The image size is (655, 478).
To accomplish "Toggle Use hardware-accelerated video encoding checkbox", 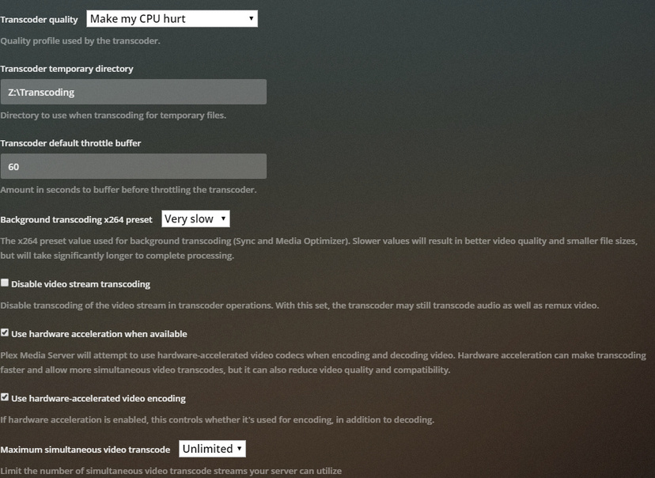I will pos(5,397).
